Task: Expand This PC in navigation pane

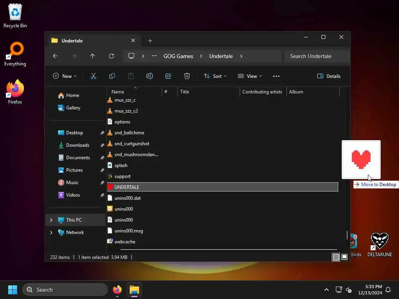Action: (x=51, y=220)
